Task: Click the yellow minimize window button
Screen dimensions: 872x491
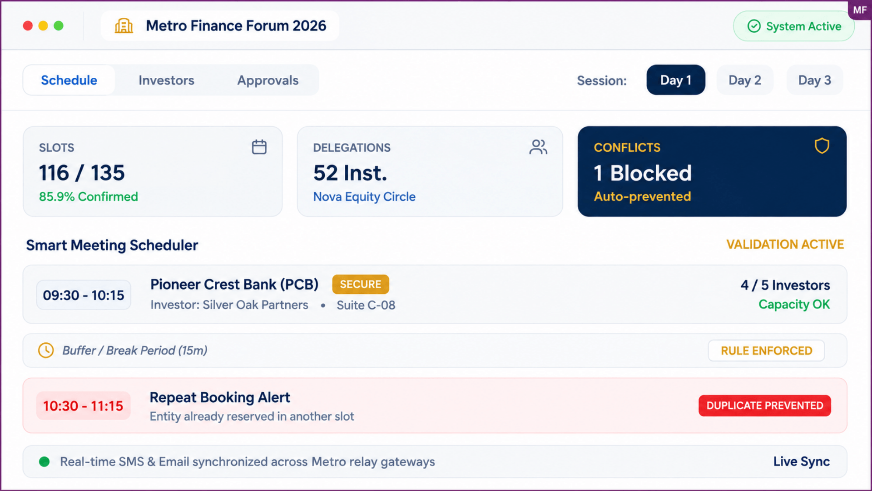Action: pos(43,26)
